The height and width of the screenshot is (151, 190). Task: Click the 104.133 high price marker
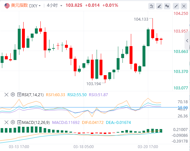(x=141, y=19)
